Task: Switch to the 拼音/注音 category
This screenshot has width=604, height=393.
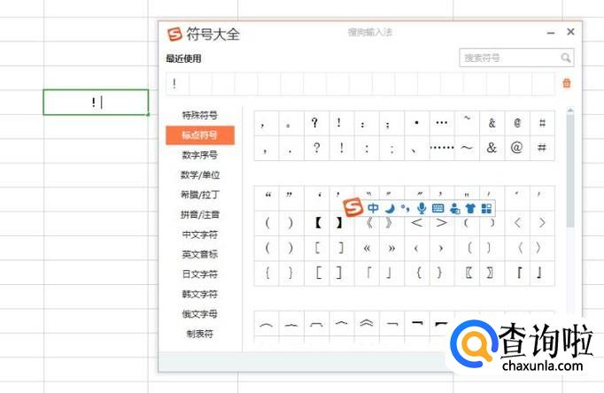Action: point(199,214)
